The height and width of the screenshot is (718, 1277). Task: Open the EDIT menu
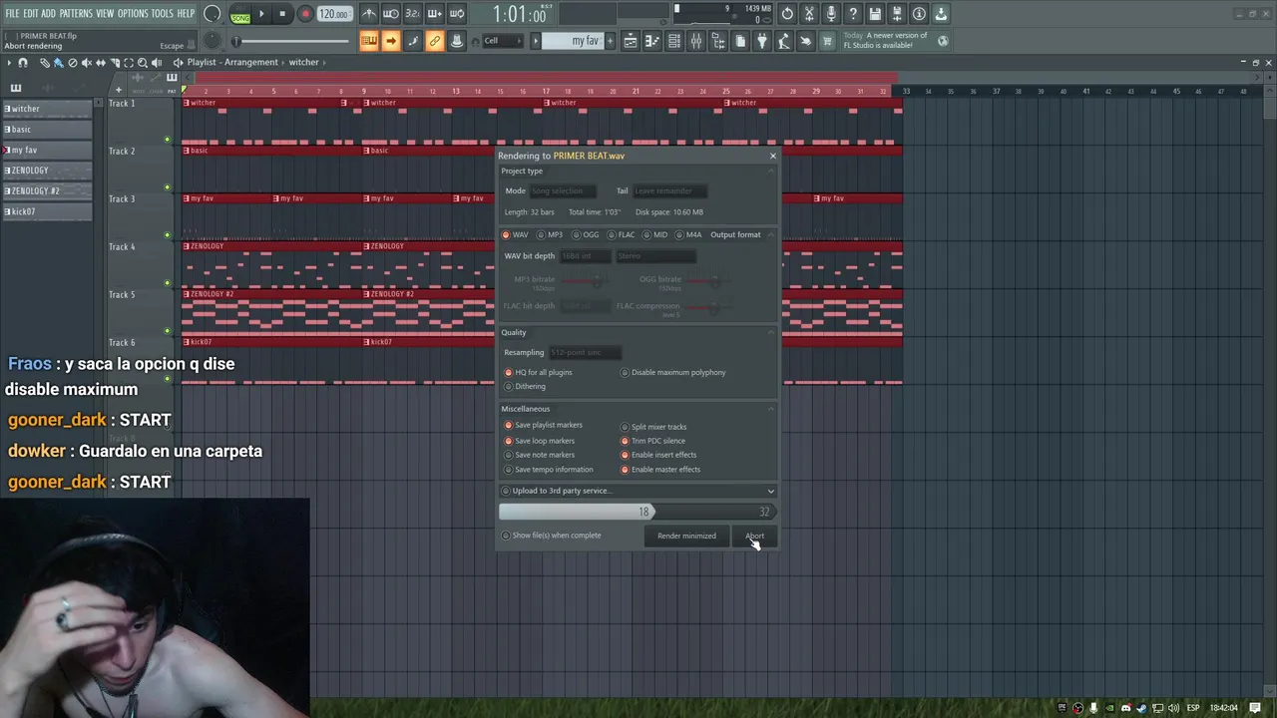(x=31, y=14)
